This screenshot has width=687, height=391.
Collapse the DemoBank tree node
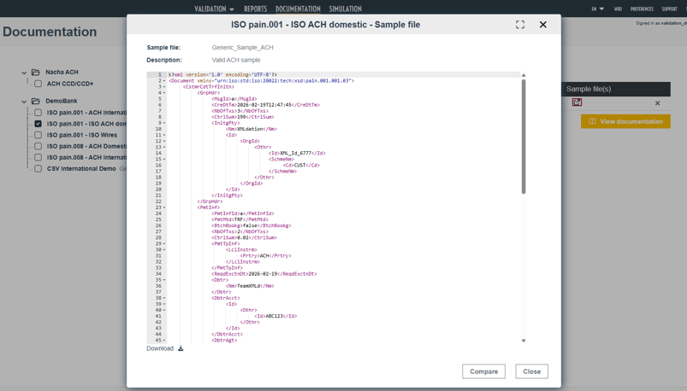click(24, 101)
